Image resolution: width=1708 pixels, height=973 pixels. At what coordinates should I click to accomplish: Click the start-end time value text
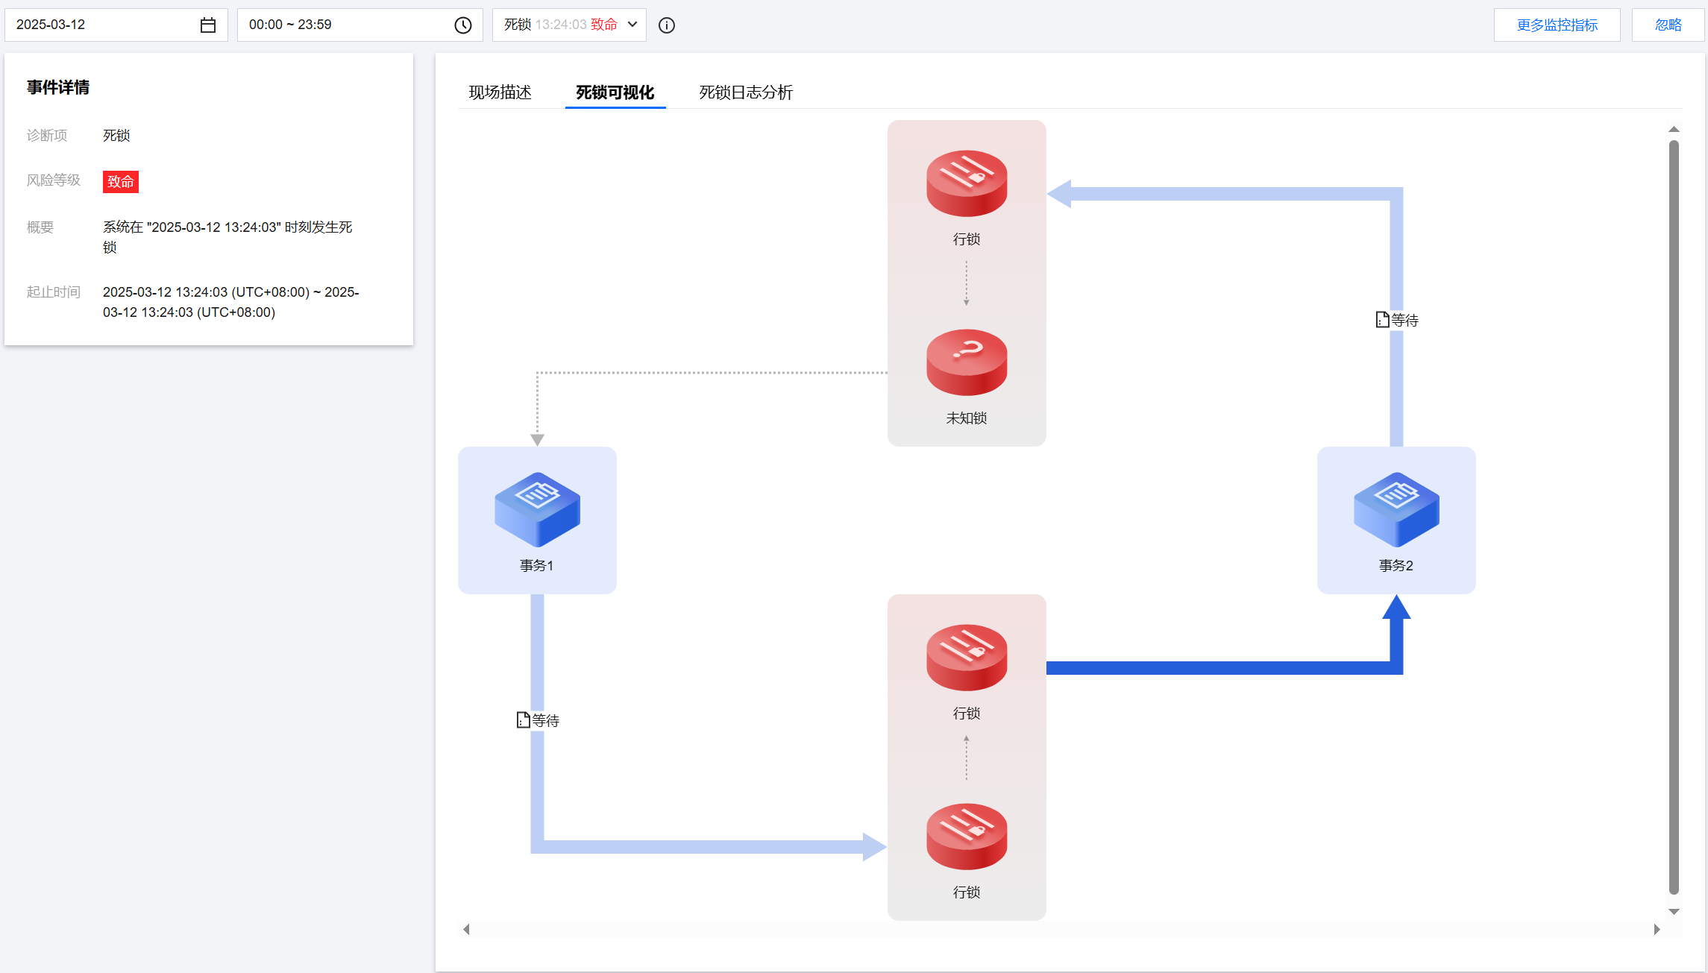coord(231,302)
